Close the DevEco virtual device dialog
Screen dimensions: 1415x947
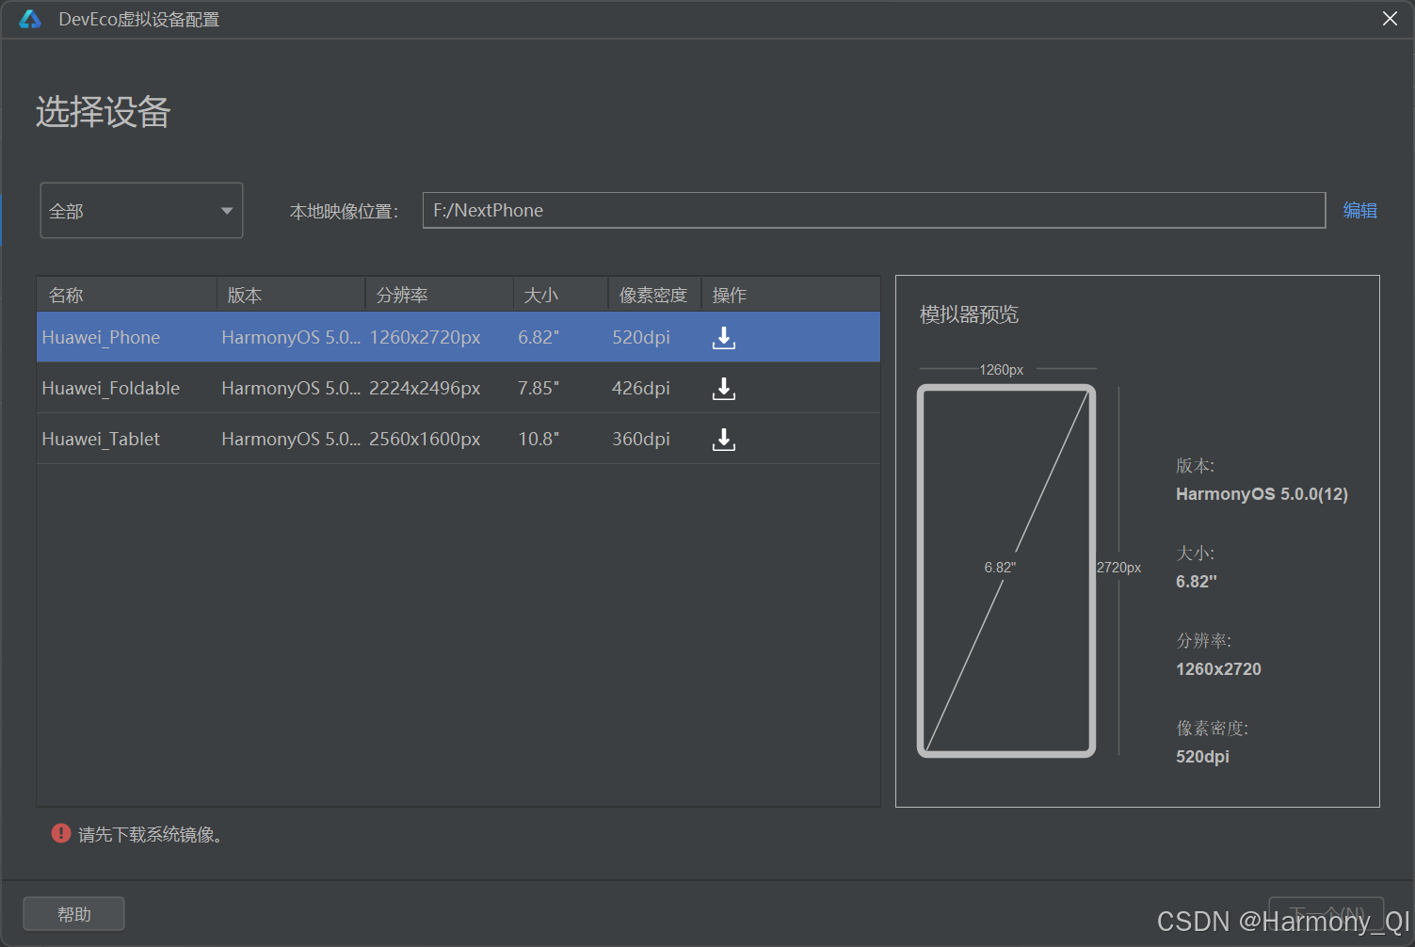[x=1390, y=19]
